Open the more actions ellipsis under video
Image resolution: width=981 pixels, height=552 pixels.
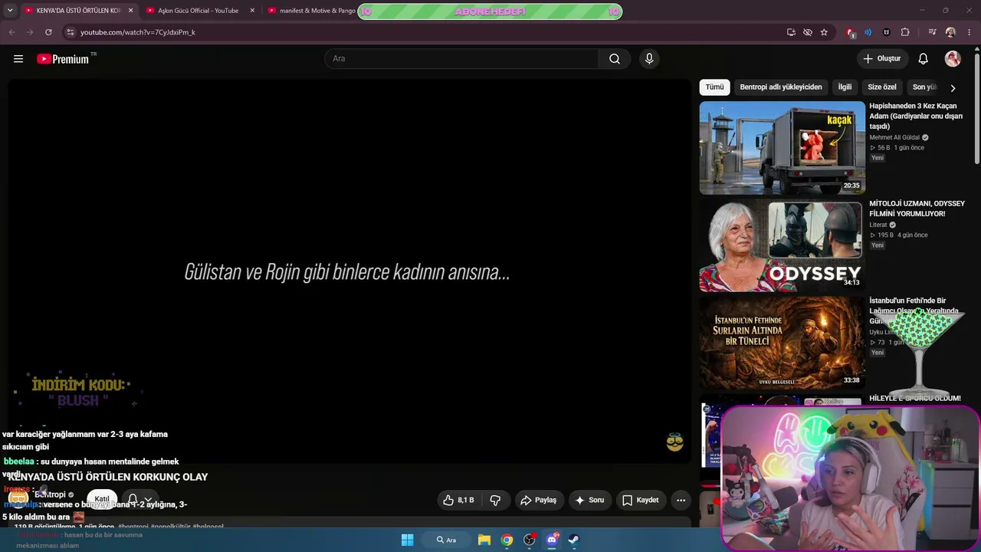point(681,500)
